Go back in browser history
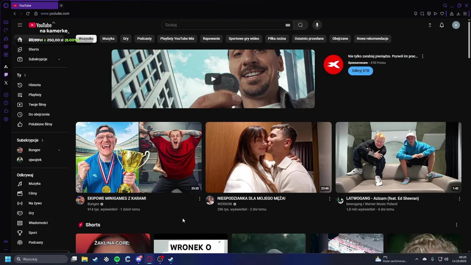471x265 pixels. point(15,14)
